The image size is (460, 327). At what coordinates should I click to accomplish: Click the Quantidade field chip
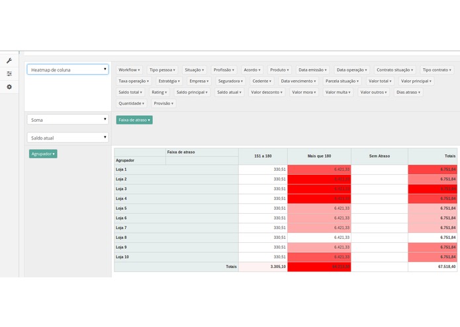[131, 103]
